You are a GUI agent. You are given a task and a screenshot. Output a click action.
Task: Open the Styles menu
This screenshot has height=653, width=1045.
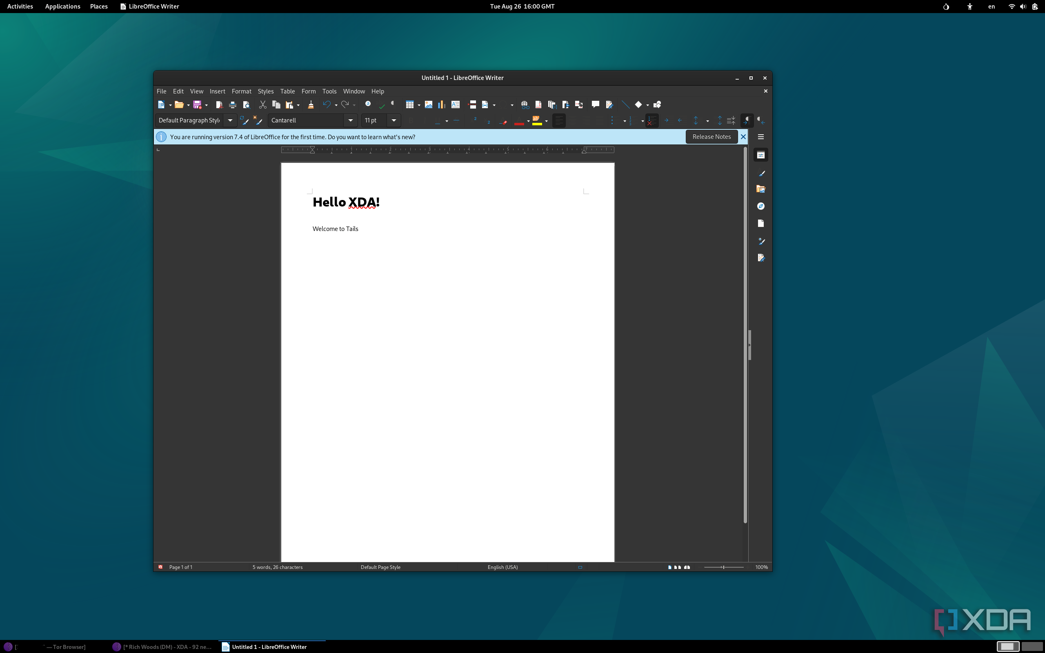click(x=266, y=91)
